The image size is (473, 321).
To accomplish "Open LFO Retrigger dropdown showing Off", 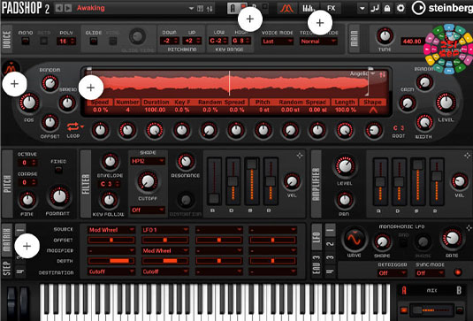I will coord(393,273).
